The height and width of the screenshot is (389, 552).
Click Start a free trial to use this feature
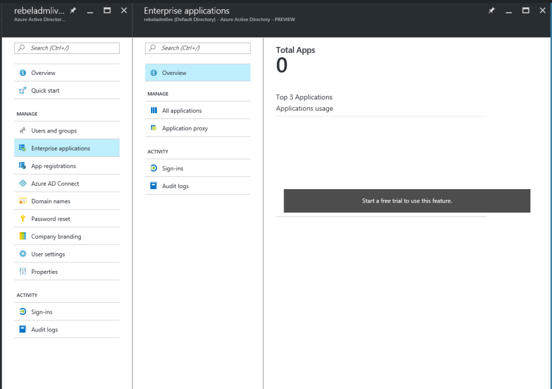pos(406,200)
